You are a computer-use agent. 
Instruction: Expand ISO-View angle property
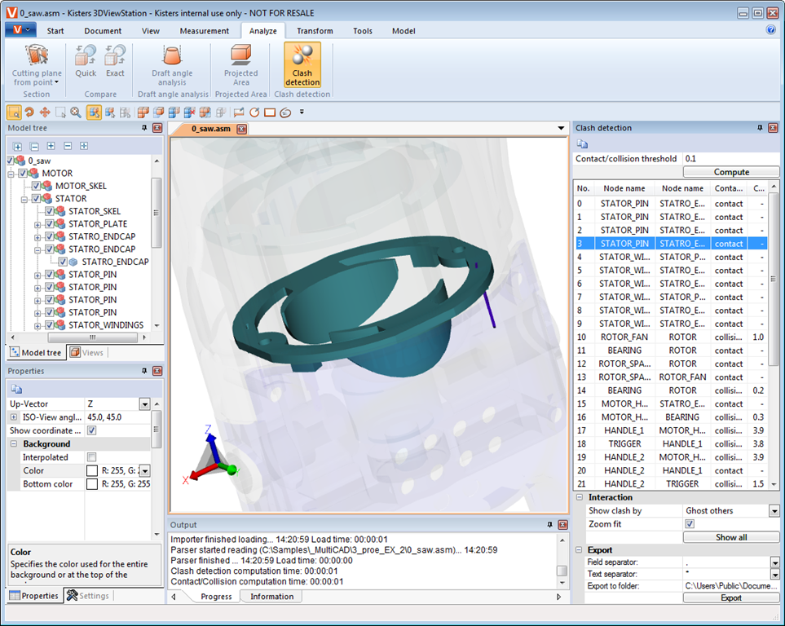14,417
